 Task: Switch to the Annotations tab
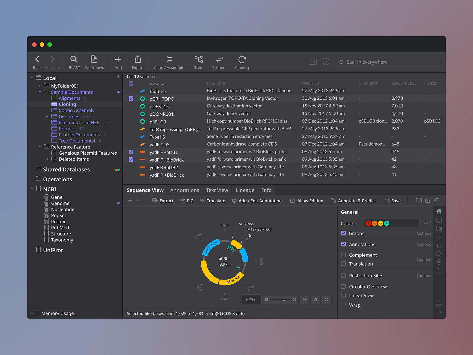coord(184,190)
